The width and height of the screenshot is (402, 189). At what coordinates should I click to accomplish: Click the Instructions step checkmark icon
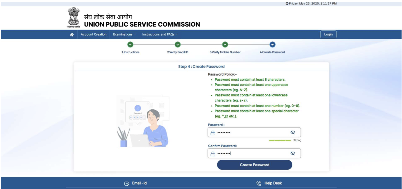click(130, 44)
